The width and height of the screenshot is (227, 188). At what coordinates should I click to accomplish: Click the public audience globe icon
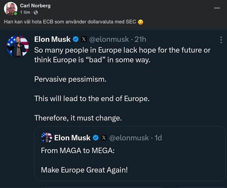click(x=35, y=12)
